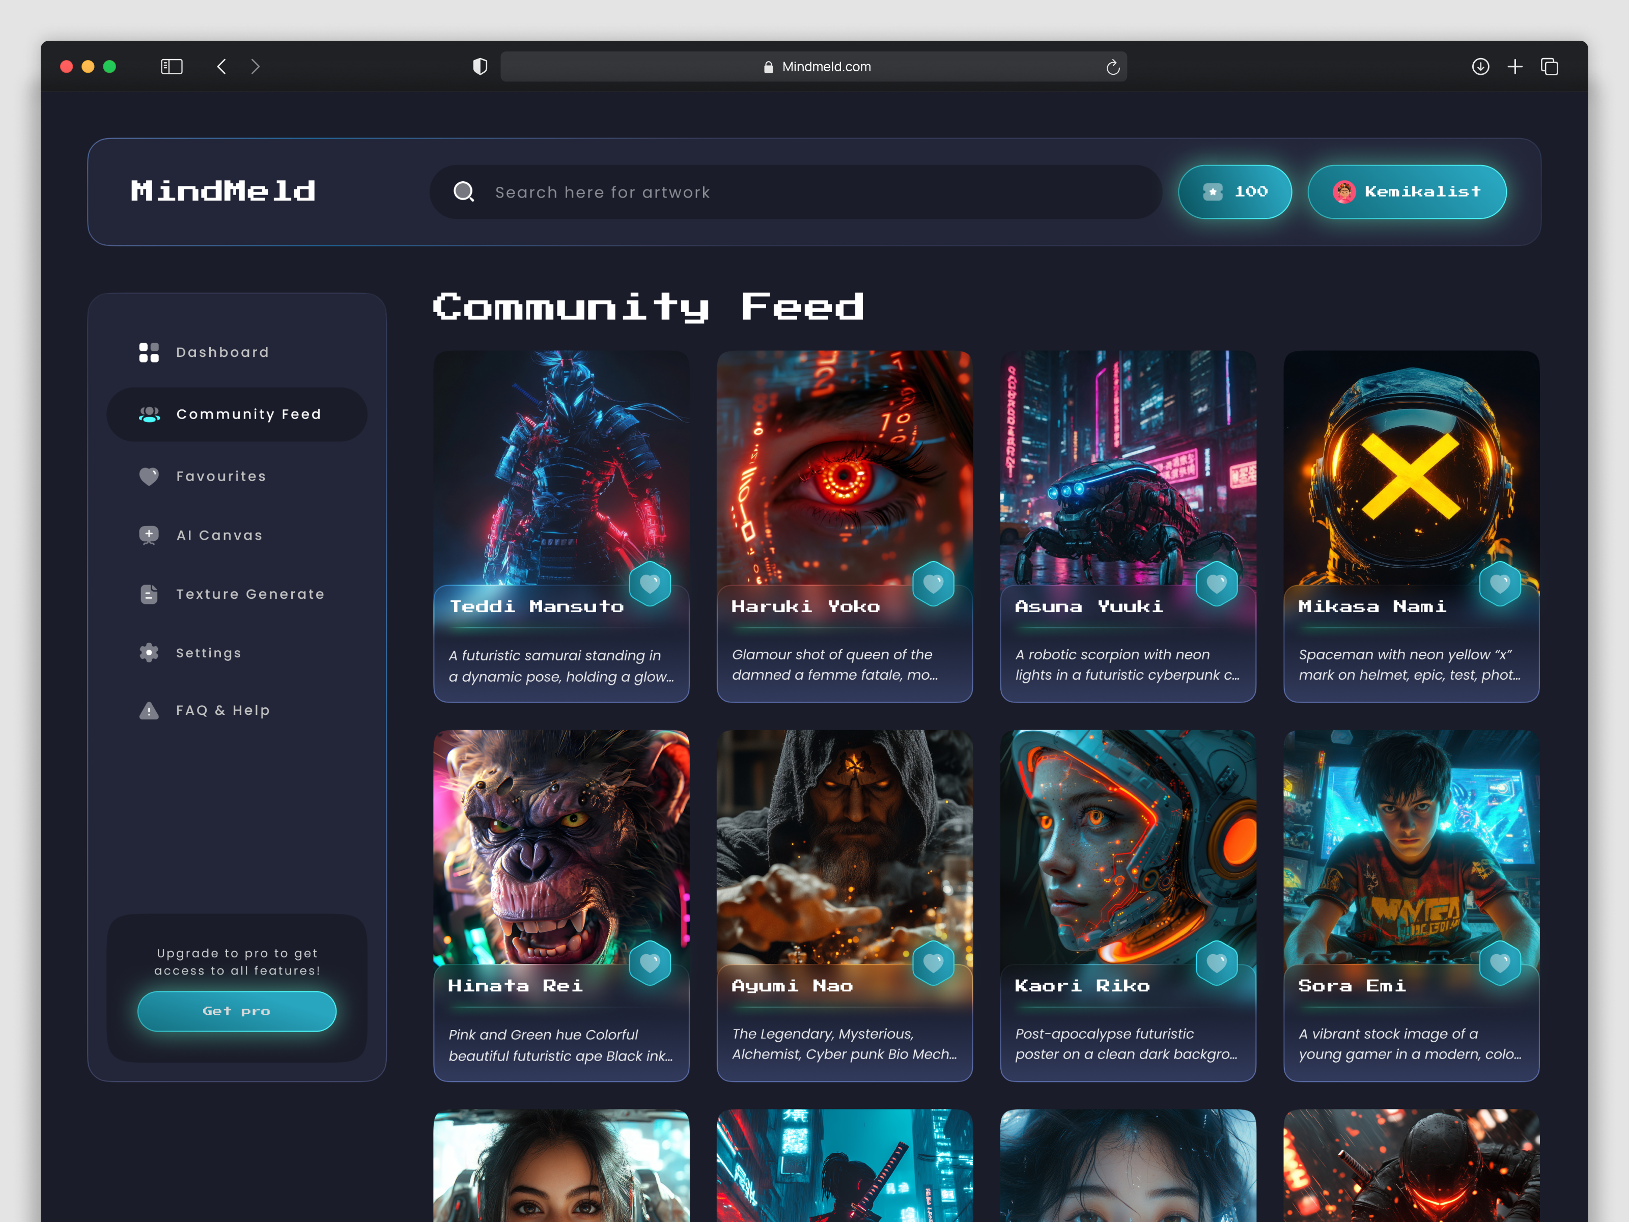Viewport: 1629px width, 1222px height.
Task: Go forward with browser forward arrow
Action: point(256,66)
